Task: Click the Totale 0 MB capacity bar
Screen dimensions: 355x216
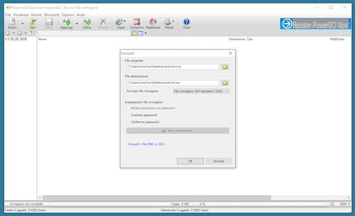Action: pyautogui.click(x=188, y=204)
